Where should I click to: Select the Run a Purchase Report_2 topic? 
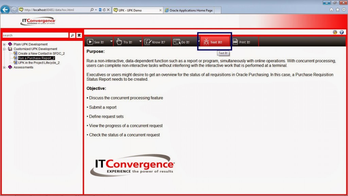(36, 58)
